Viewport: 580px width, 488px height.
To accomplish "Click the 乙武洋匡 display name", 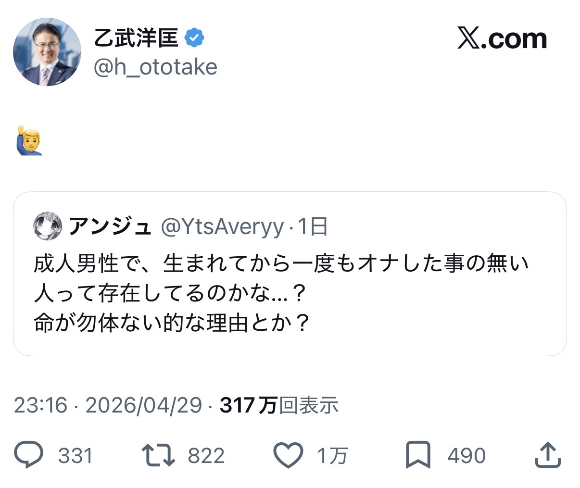I will tap(136, 38).
